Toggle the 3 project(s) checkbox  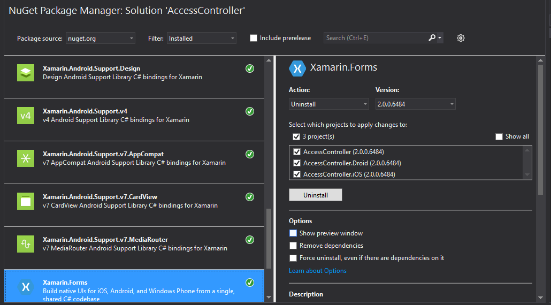[296, 136]
